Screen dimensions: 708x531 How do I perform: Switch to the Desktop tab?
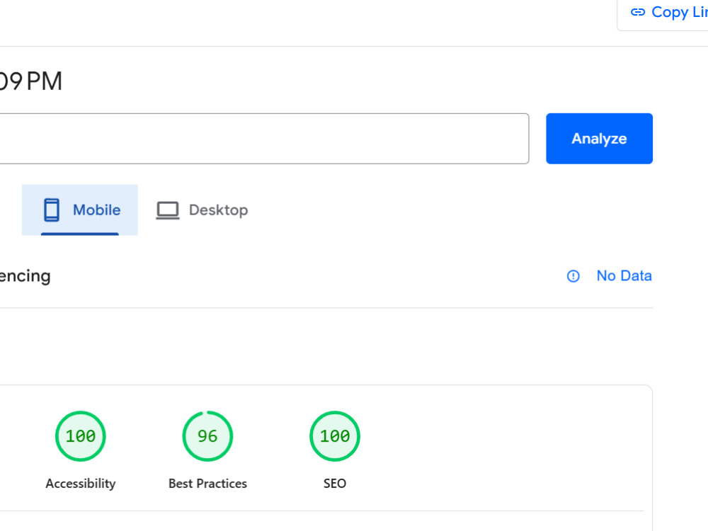click(202, 210)
